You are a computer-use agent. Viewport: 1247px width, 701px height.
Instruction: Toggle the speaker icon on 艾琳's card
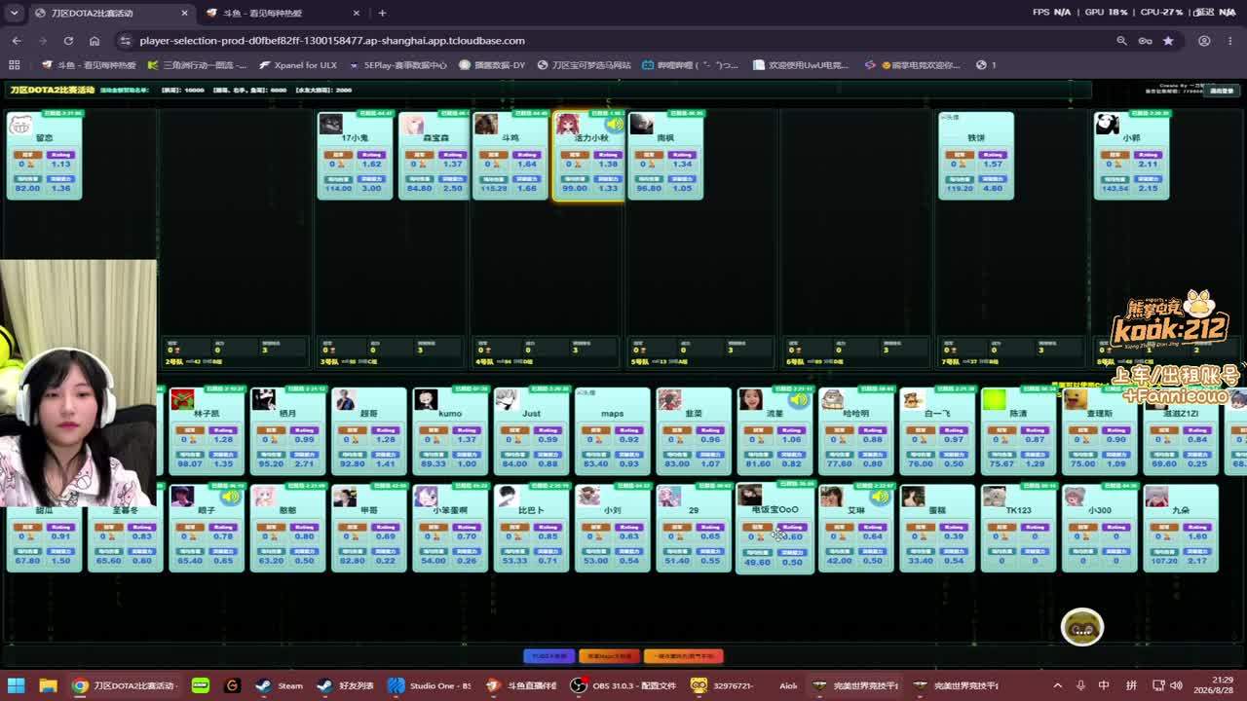[x=880, y=497]
